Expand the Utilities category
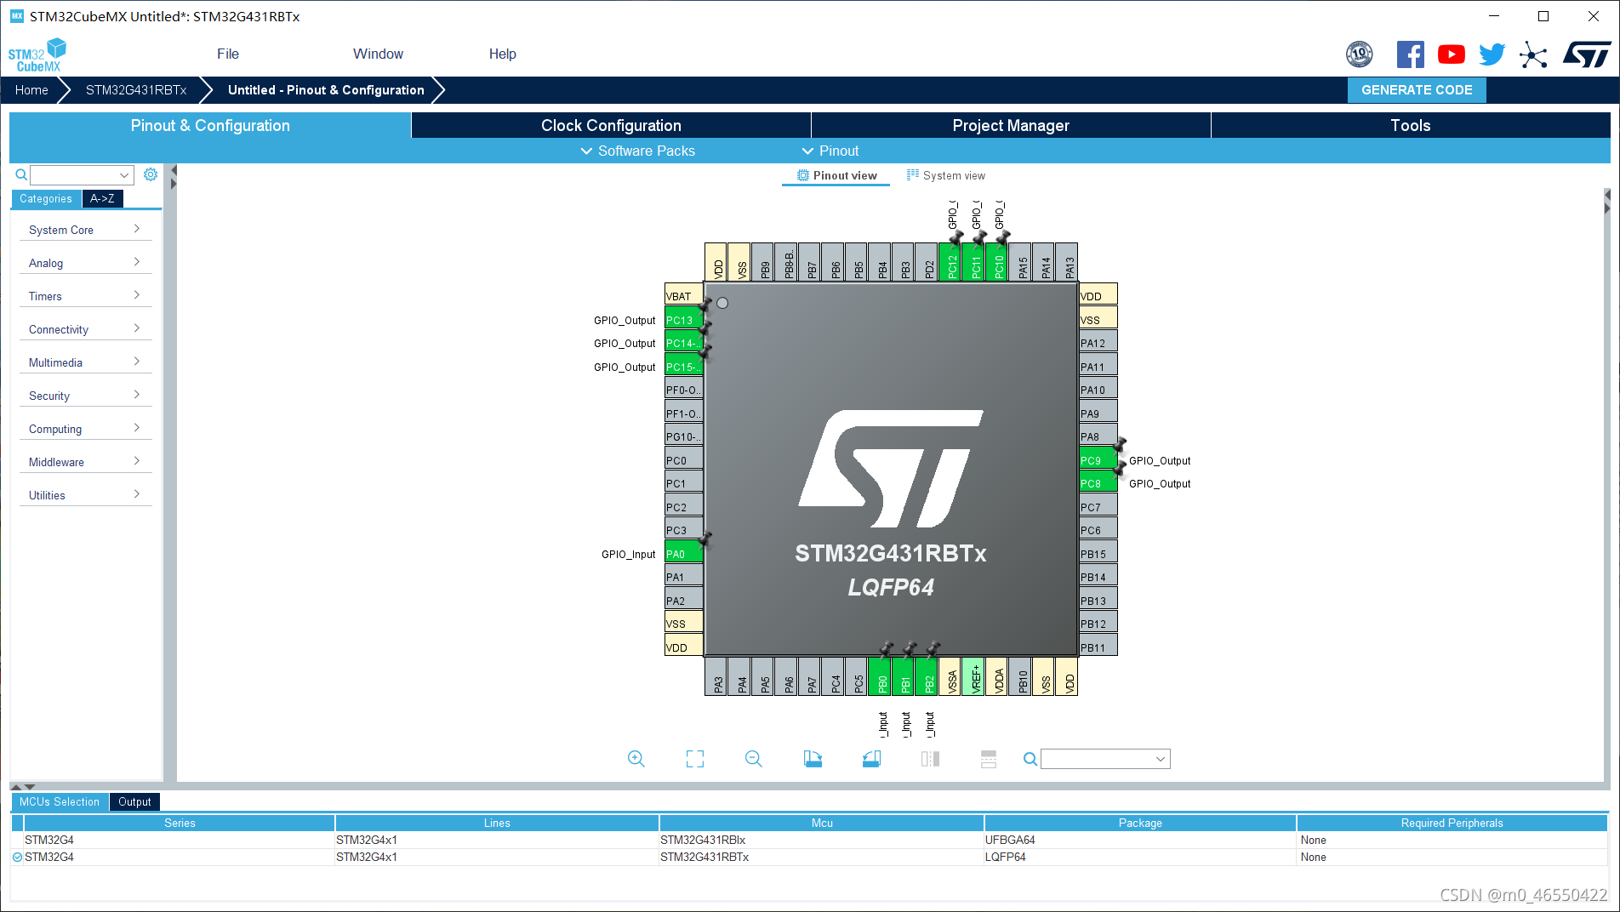 point(85,495)
